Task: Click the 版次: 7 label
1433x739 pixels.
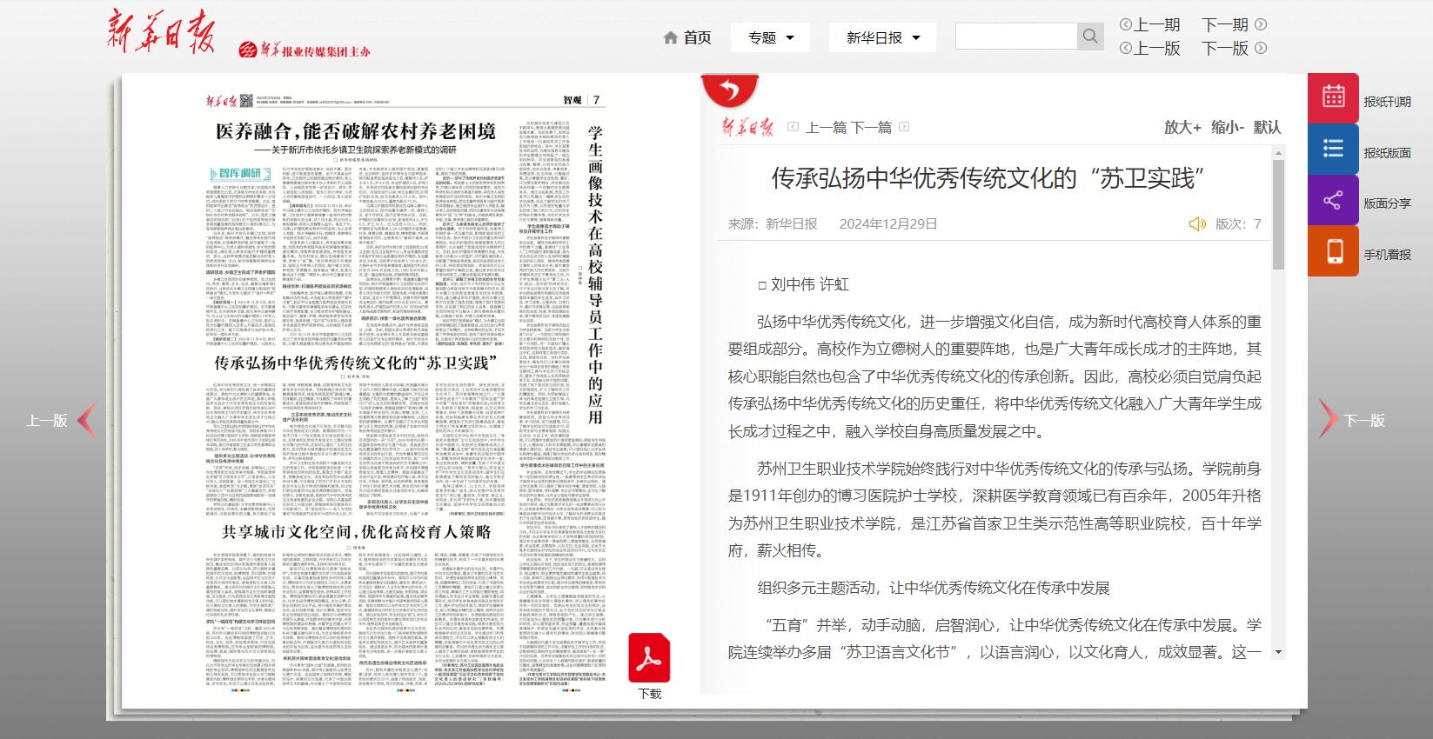Action: pyautogui.click(x=1237, y=224)
